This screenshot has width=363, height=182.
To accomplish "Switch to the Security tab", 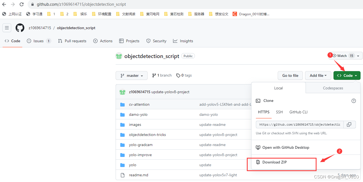I will 156,41.
